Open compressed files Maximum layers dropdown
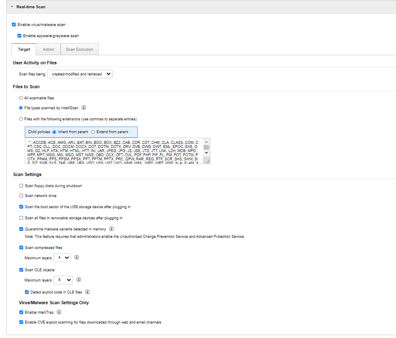This screenshot has width=396, height=338. coord(62,258)
